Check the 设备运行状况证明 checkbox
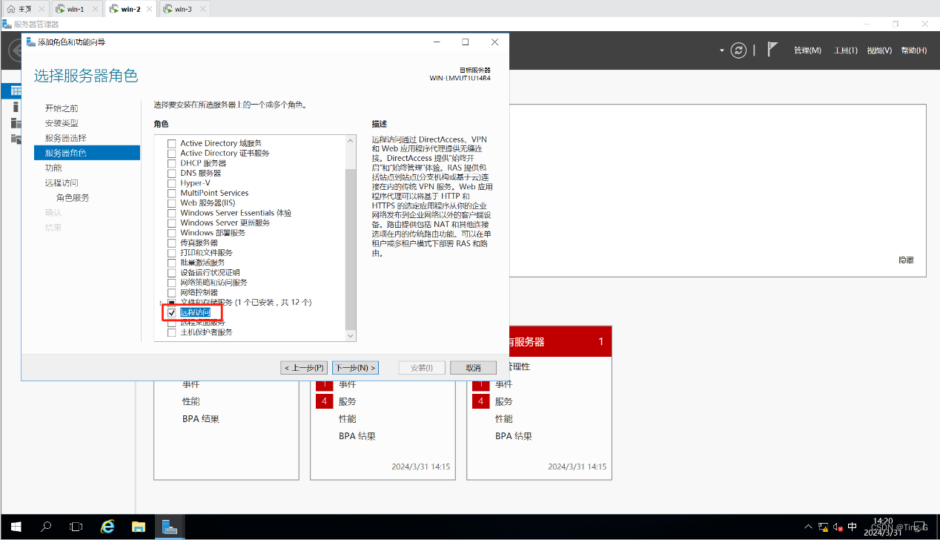 [x=172, y=273]
